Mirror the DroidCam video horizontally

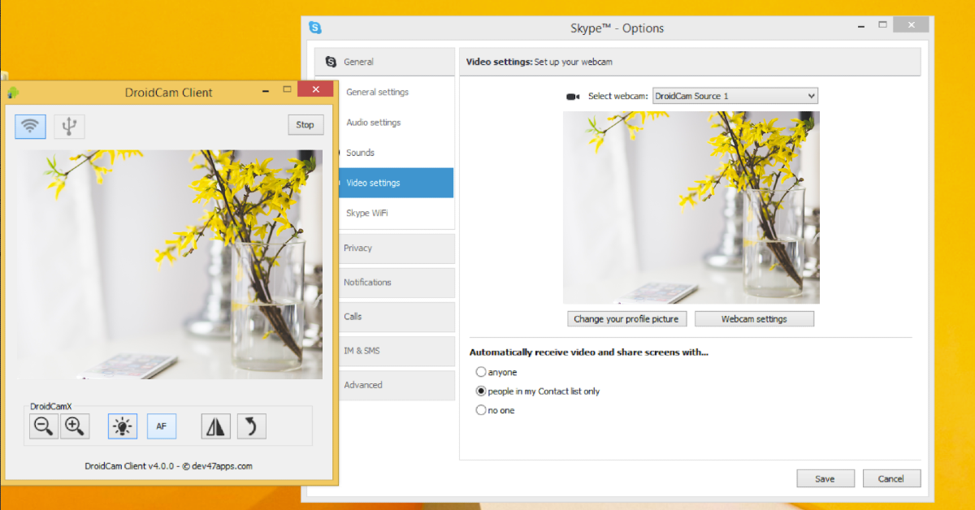pos(216,426)
